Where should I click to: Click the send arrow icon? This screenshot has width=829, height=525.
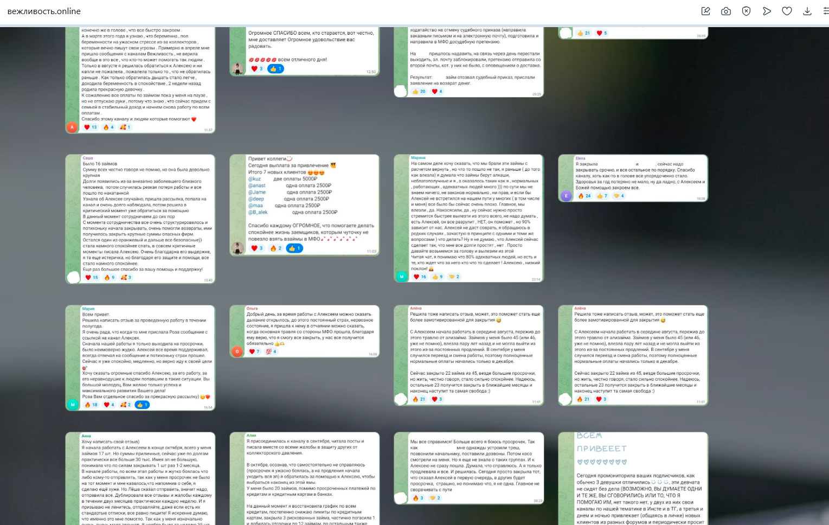click(767, 11)
